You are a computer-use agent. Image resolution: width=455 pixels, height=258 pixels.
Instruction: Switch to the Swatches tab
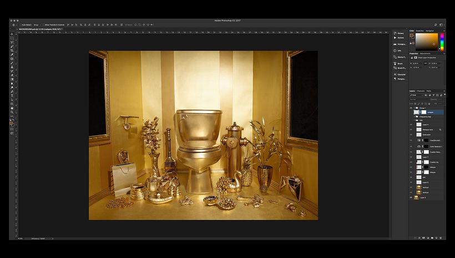point(419,31)
